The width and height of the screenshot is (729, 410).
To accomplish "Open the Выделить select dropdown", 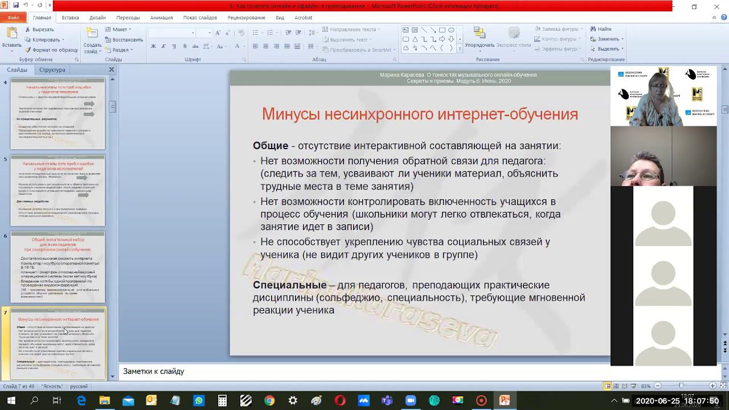I will click(607, 49).
